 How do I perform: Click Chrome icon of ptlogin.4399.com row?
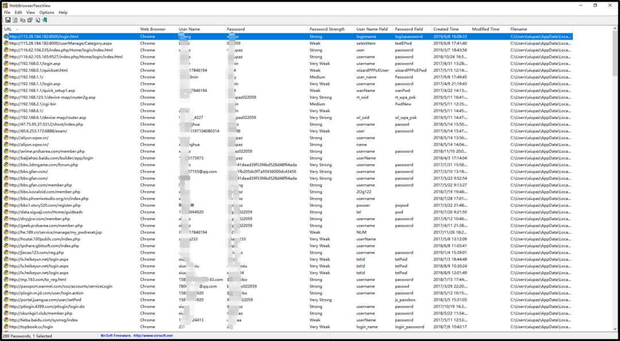6,306
